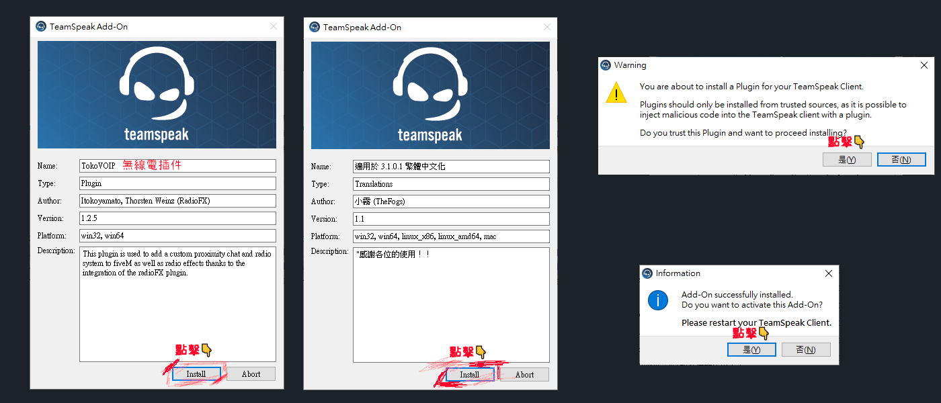Viewport: 941px width, 403px height.
Task: Close the Warning dialog window
Action: [924, 65]
